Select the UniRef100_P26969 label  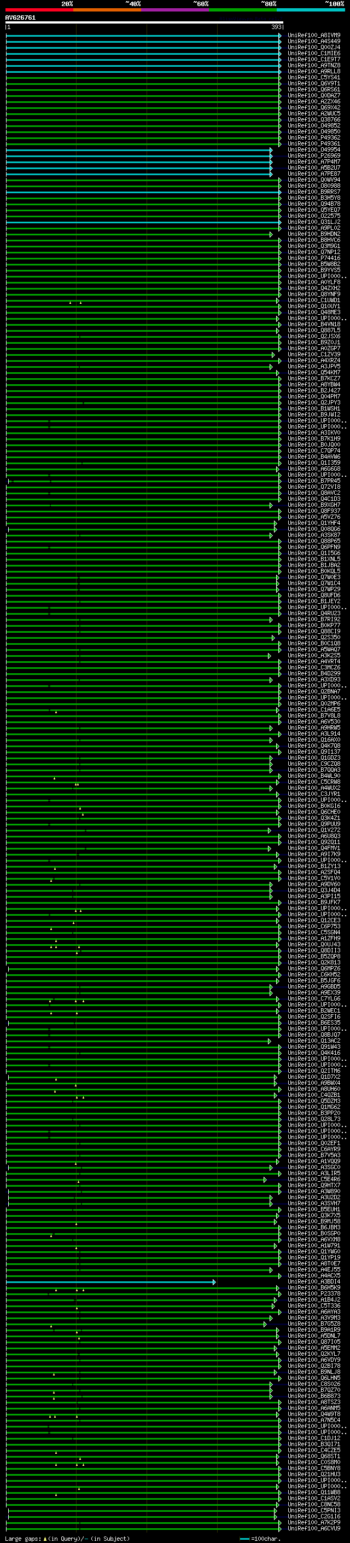(x=314, y=156)
